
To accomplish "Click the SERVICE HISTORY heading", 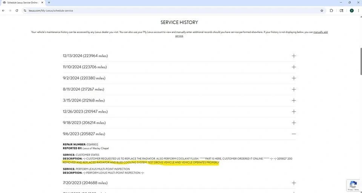I will click(x=179, y=22).
